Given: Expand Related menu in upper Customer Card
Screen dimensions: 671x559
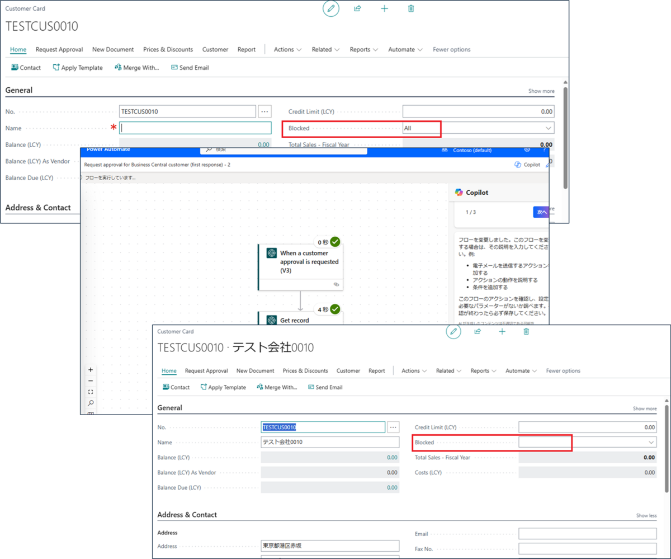Looking at the screenshot, I should 325,49.
